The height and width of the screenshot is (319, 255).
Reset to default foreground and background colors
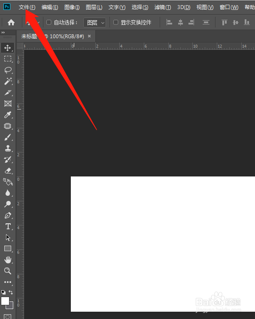[3, 292]
